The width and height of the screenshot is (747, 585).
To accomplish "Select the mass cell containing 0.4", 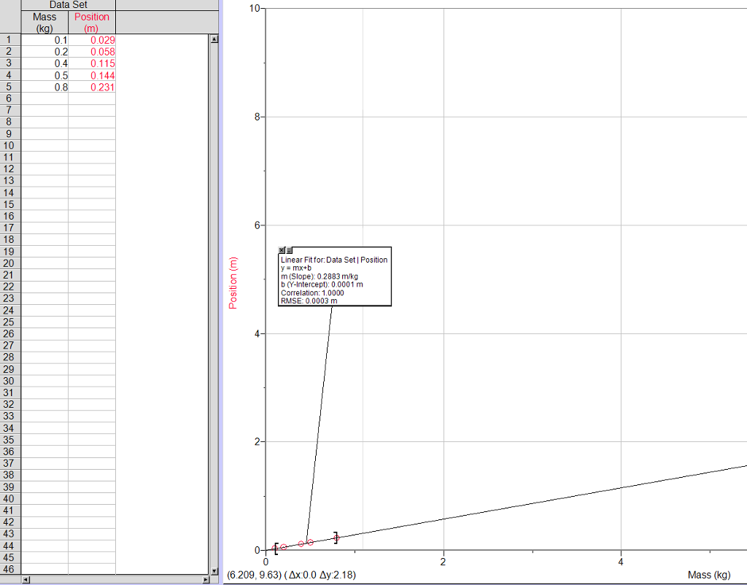I will pos(45,64).
